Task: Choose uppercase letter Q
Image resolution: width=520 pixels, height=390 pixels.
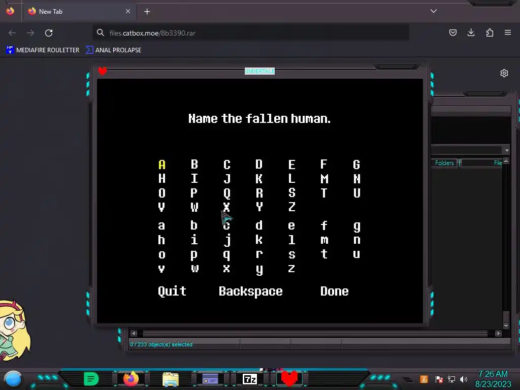Action: [227, 193]
